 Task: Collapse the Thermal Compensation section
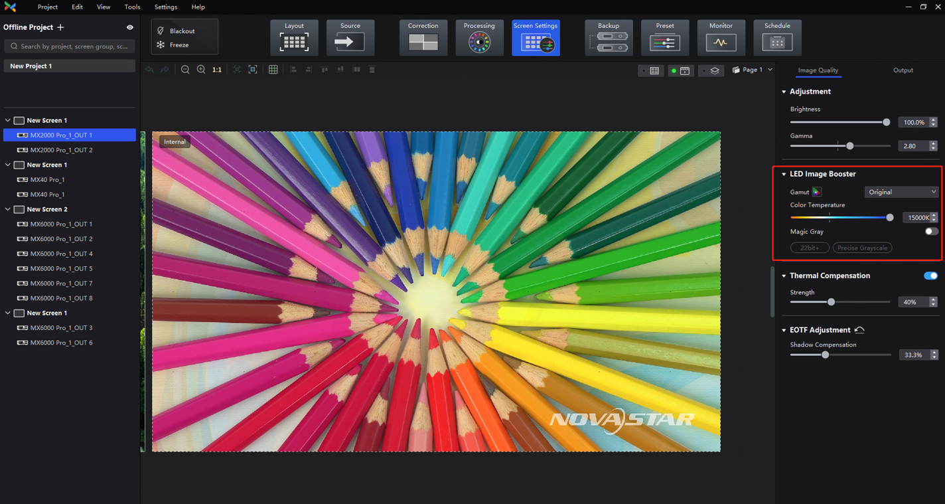[x=784, y=276]
